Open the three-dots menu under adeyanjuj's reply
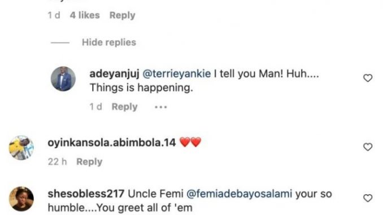Viewport: 383px width, 215px height. 161,107
